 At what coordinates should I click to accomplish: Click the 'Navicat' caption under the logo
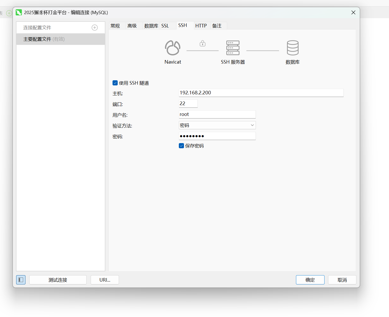[173, 62]
